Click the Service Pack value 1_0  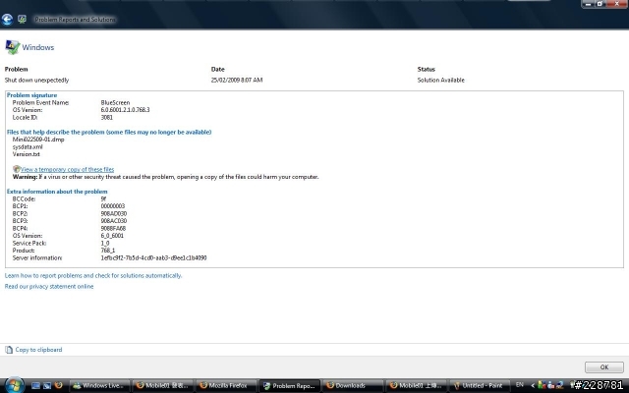105,244
